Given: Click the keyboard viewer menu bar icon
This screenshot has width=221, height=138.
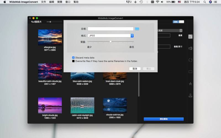Looking at the screenshot, I should 152,2.
